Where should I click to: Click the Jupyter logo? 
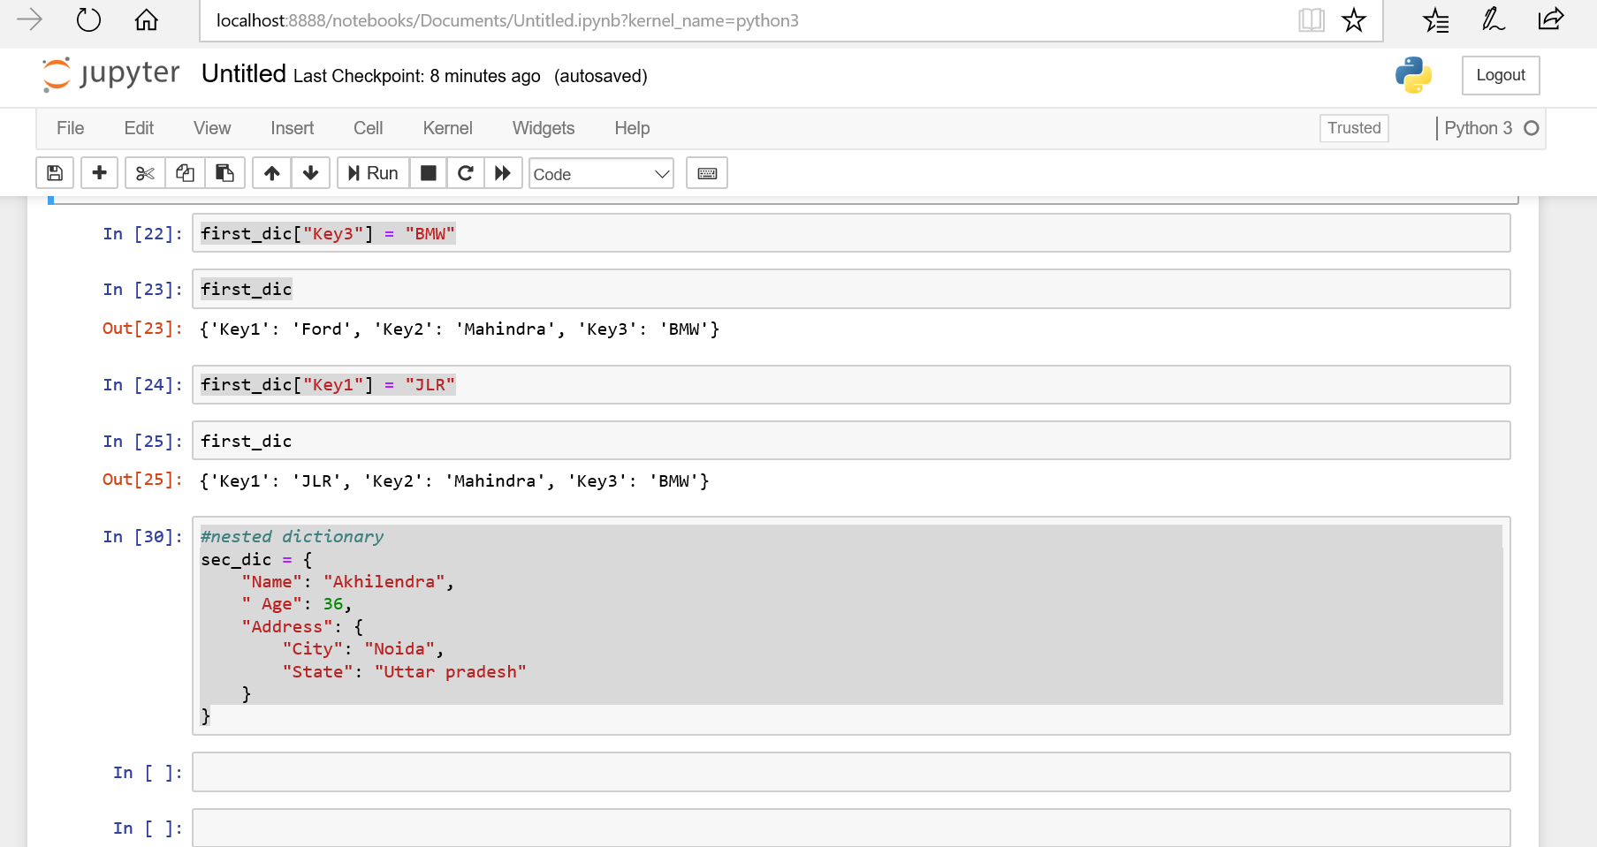click(x=111, y=74)
